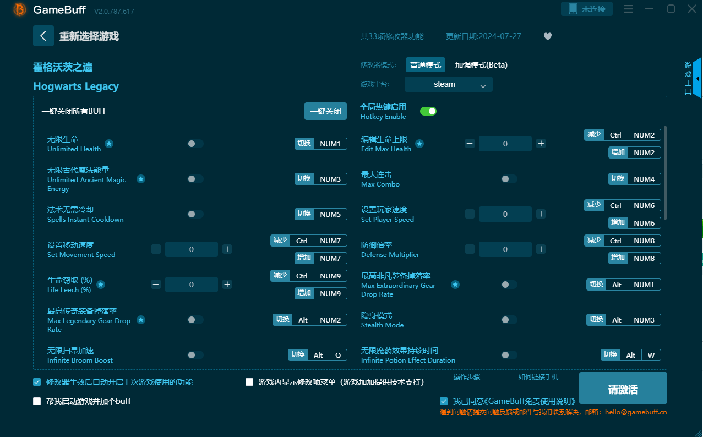Image resolution: width=703 pixels, height=437 pixels.
Task: Decrease Set Player Speed with minus
Action: click(470, 214)
